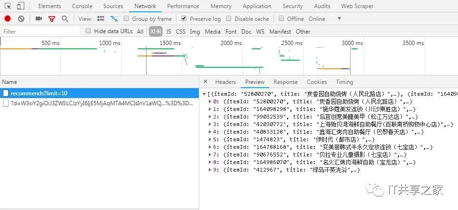Viewport: 458px width, 210px height.
Task: Tick the Disable cache checkbox
Action: pos(228,18)
